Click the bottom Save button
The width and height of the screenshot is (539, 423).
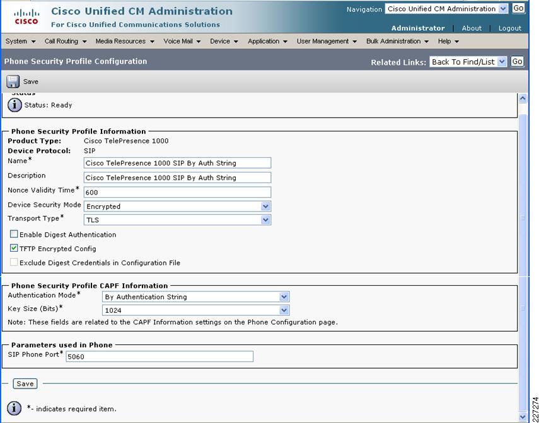(25, 383)
